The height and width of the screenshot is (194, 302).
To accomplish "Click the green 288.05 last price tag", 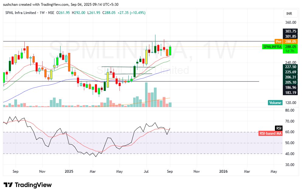I will click(290, 47).
